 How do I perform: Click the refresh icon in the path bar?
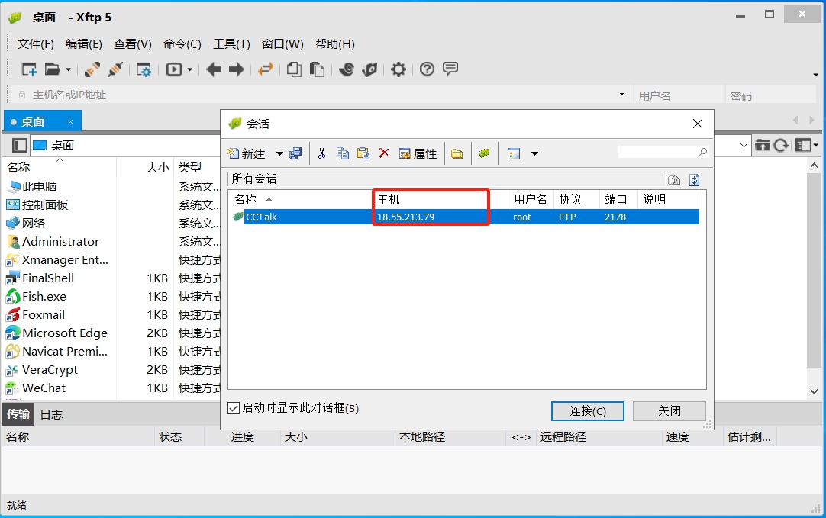coord(781,145)
